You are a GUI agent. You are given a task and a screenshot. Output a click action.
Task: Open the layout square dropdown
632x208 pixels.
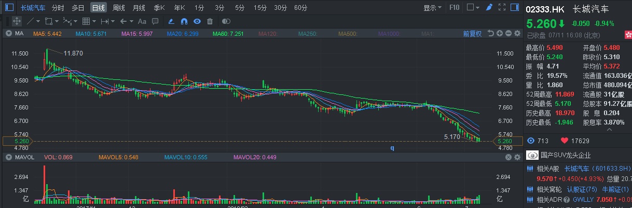(x=473, y=8)
